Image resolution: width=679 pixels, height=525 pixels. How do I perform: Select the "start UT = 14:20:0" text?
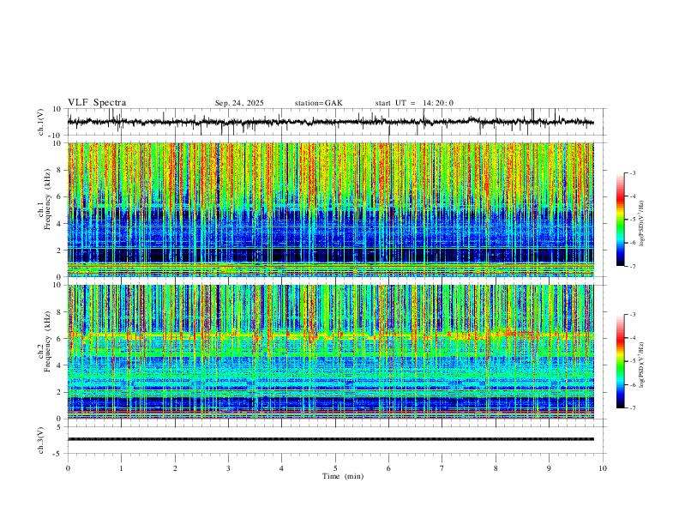coord(414,103)
